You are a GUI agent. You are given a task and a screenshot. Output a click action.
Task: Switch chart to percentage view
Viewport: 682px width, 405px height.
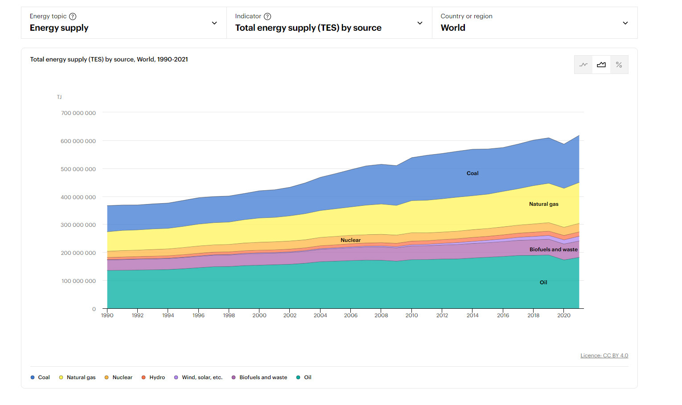coord(619,65)
